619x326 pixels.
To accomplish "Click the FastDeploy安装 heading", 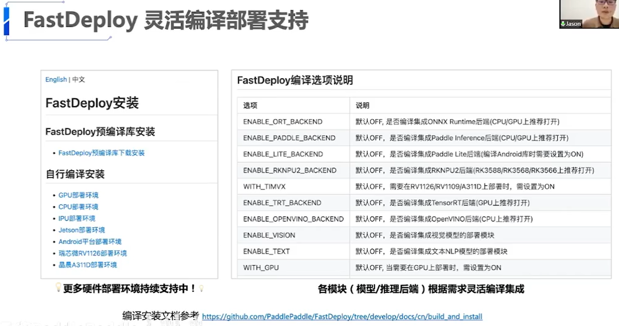I will [92, 103].
